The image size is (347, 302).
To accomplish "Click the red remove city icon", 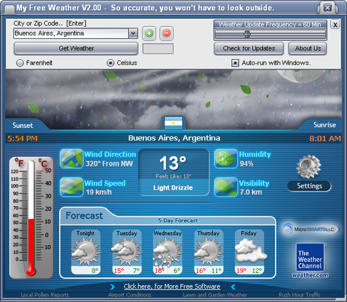I will point(166,33).
